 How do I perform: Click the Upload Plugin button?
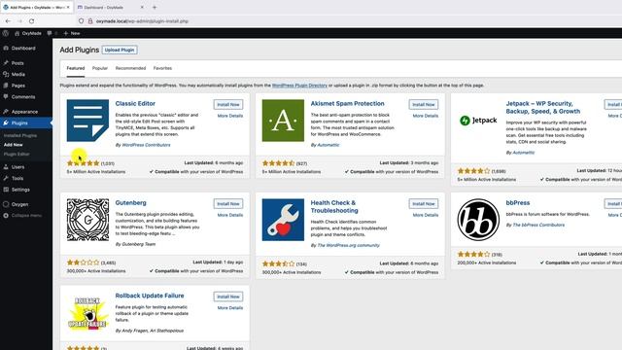point(120,50)
